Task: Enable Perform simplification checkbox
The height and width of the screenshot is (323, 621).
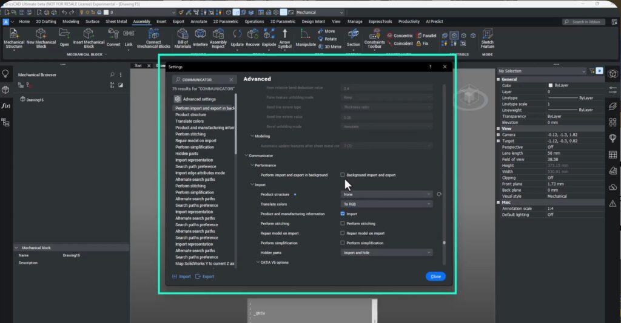Action: pyautogui.click(x=343, y=243)
